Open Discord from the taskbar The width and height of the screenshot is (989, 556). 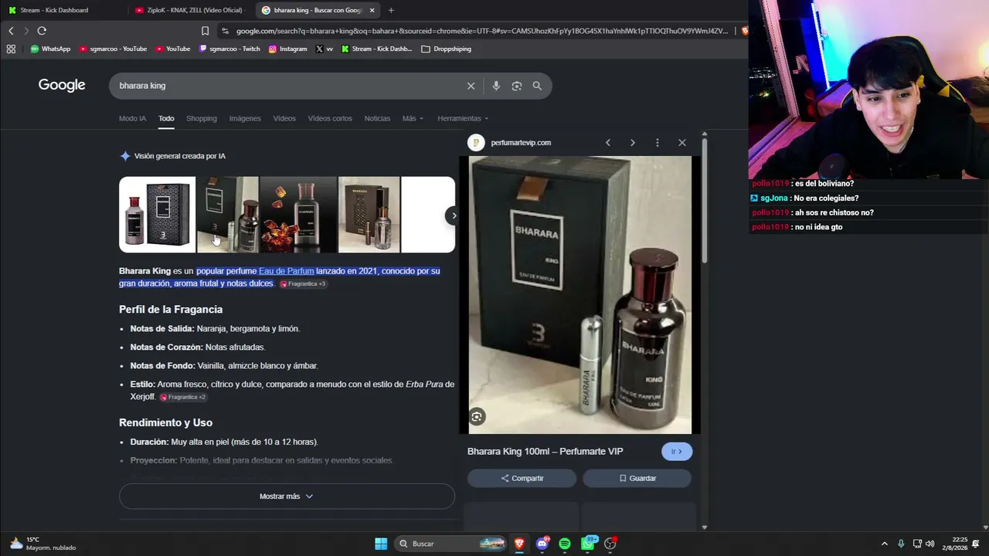coord(542,544)
